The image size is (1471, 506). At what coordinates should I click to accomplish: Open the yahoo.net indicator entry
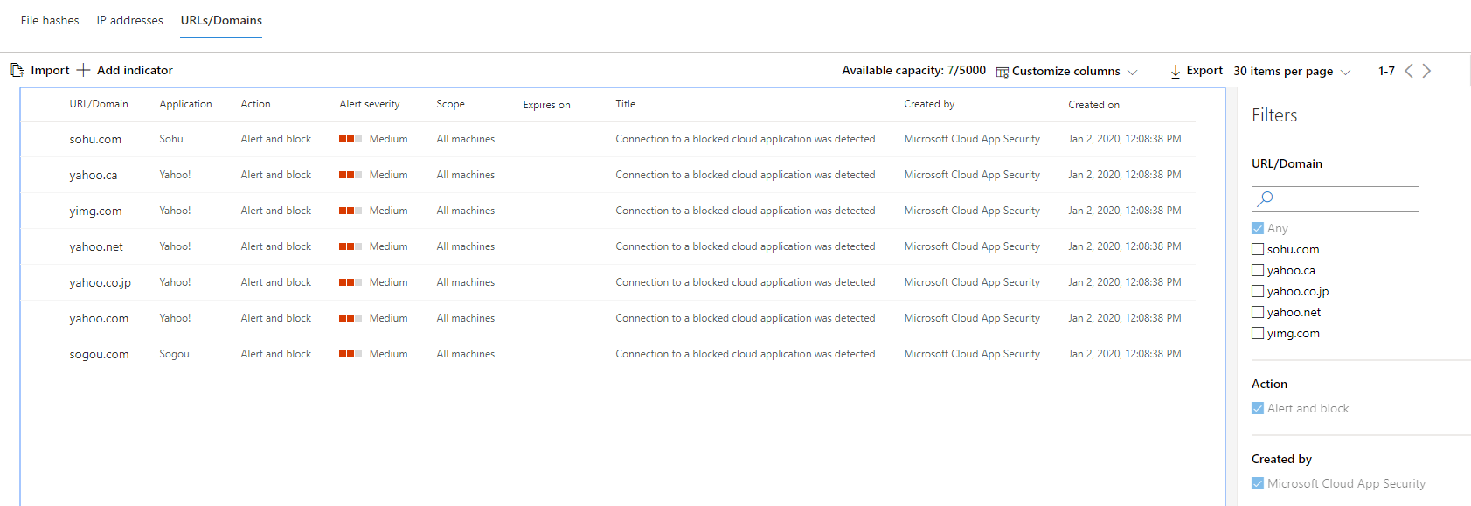pyautogui.click(x=96, y=246)
